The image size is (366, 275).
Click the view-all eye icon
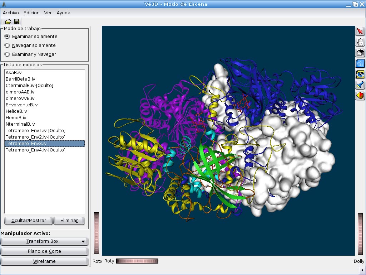[360, 74]
